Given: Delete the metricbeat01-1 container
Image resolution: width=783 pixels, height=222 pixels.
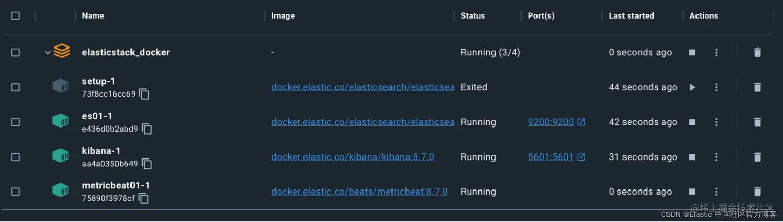Looking at the screenshot, I should tap(757, 192).
